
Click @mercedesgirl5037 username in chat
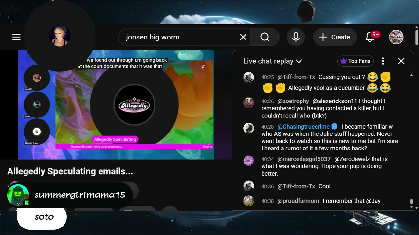[x=304, y=159]
